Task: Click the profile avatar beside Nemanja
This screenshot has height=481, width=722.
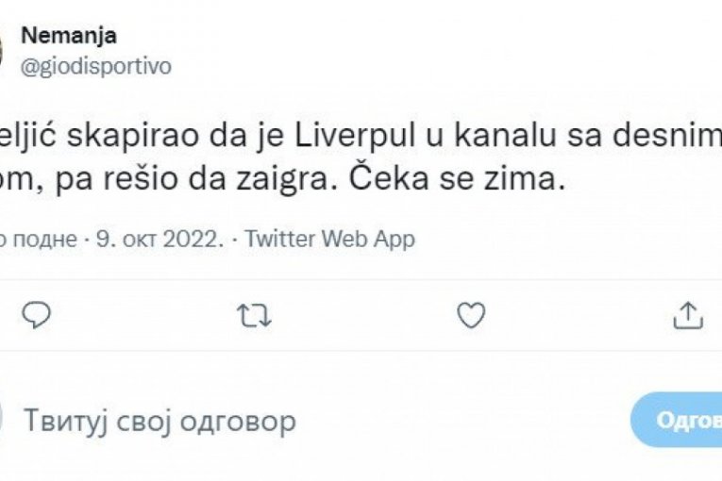Action: click(x=3, y=50)
